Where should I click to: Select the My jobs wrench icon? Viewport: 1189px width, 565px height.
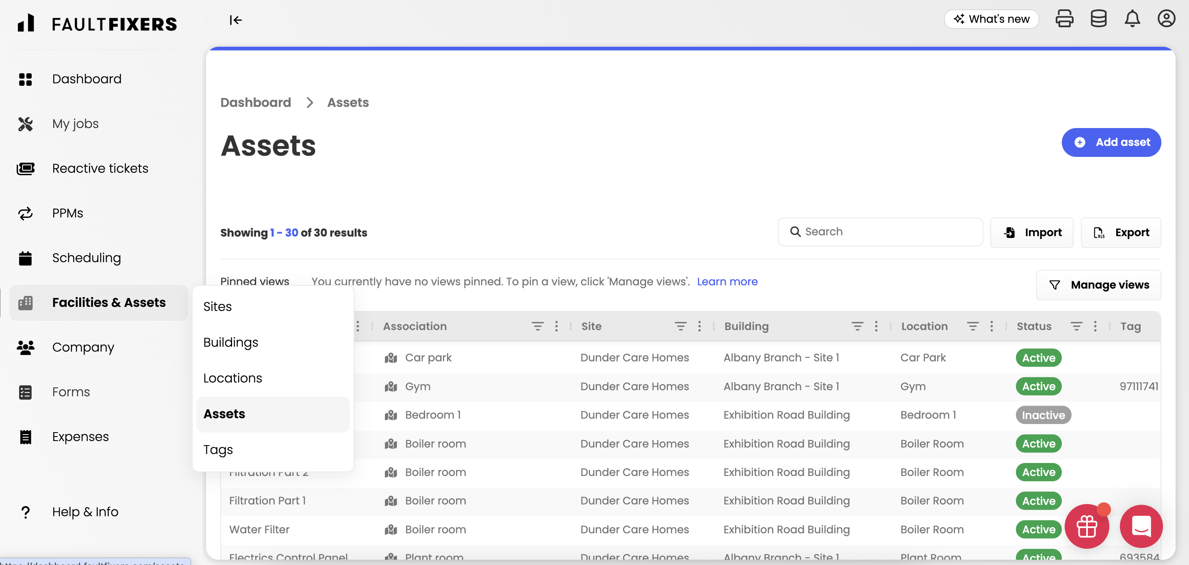[x=25, y=124]
